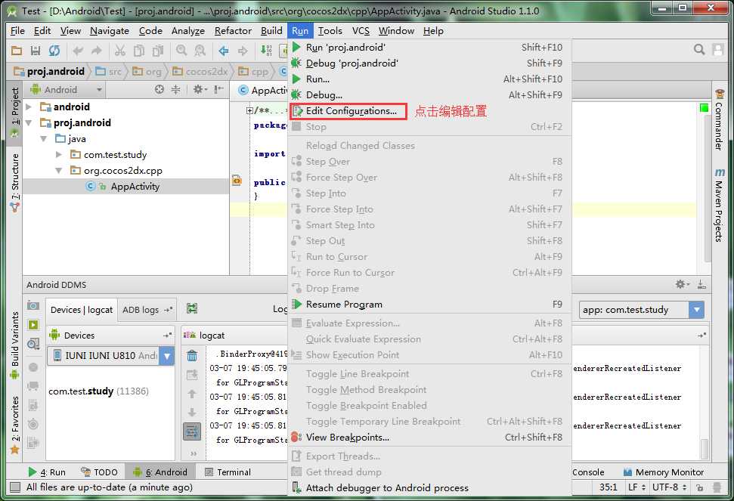This screenshot has width=734, height=501.
Task: Open the UTF-8 encoding selector
Action: point(669,487)
